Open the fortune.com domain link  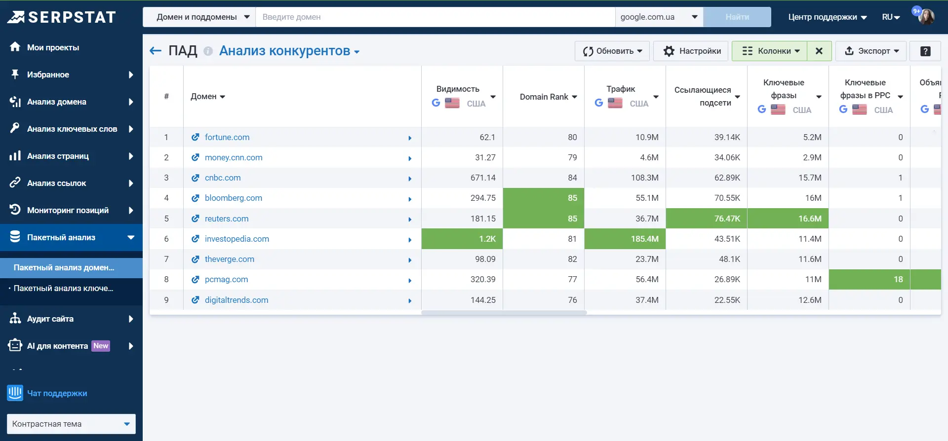tap(227, 137)
